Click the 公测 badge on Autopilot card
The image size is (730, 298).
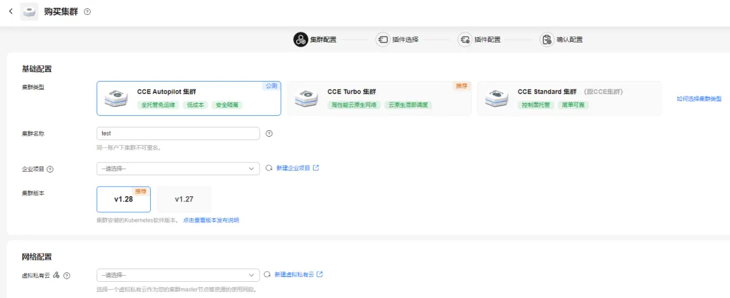coord(272,86)
